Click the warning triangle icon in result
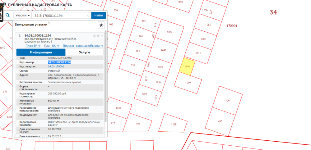The width and height of the screenshot is (311, 150). (95, 36)
